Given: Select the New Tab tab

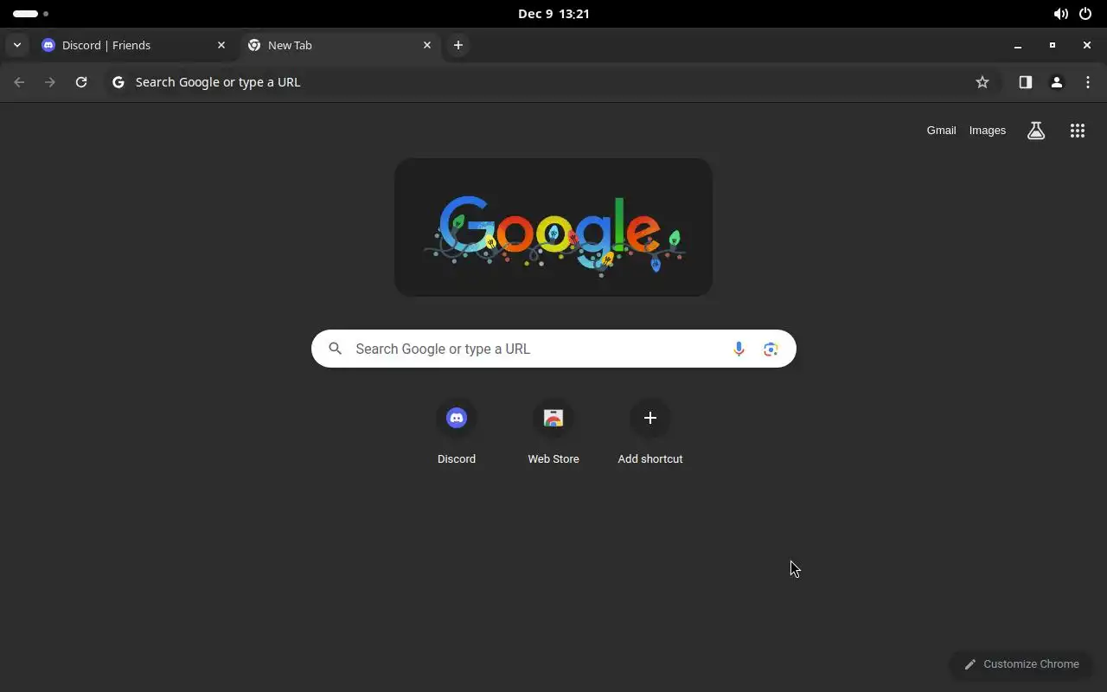Looking at the screenshot, I should pos(341,45).
